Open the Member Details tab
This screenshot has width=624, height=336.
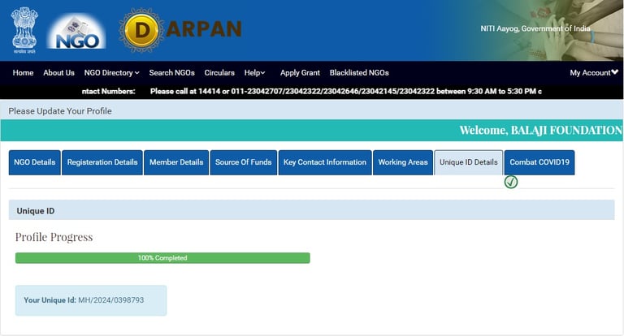click(x=176, y=162)
